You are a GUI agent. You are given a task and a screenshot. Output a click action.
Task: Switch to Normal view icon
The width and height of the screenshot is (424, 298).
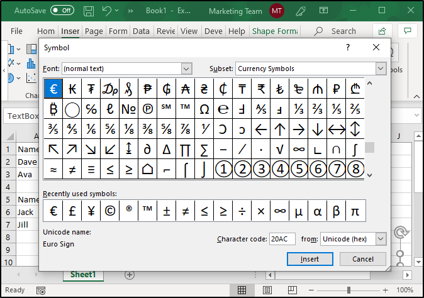pos(242,290)
